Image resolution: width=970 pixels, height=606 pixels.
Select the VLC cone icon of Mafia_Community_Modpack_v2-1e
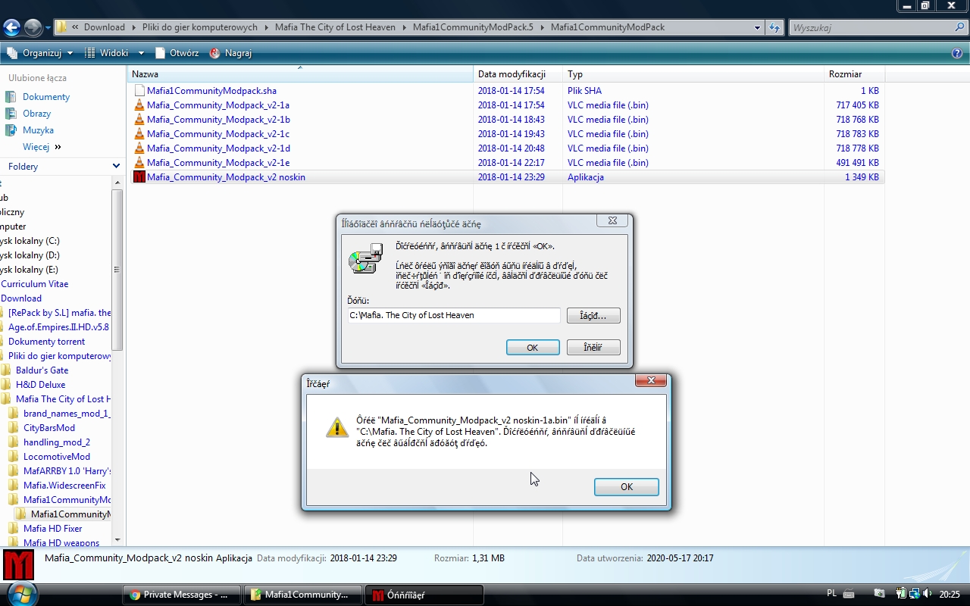pyautogui.click(x=139, y=163)
